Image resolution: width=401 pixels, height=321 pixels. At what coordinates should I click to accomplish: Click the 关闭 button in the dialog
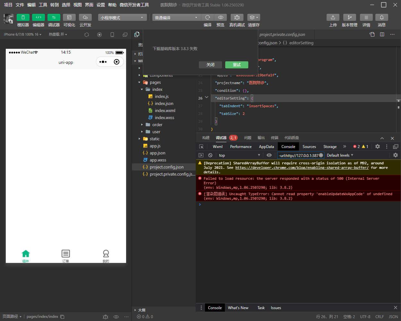(210, 65)
